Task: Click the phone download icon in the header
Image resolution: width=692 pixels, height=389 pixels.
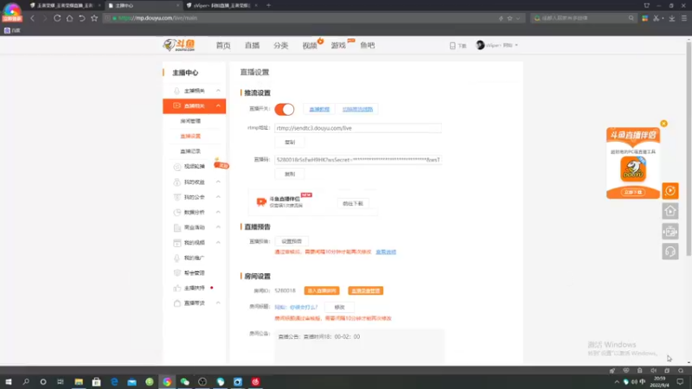Action: pyautogui.click(x=452, y=46)
